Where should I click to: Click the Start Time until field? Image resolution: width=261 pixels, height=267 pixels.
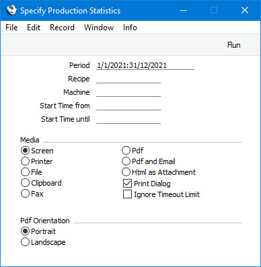[x=128, y=119]
